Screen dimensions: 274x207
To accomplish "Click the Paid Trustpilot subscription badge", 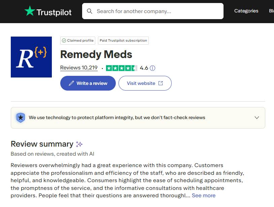I will pos(123,41).
